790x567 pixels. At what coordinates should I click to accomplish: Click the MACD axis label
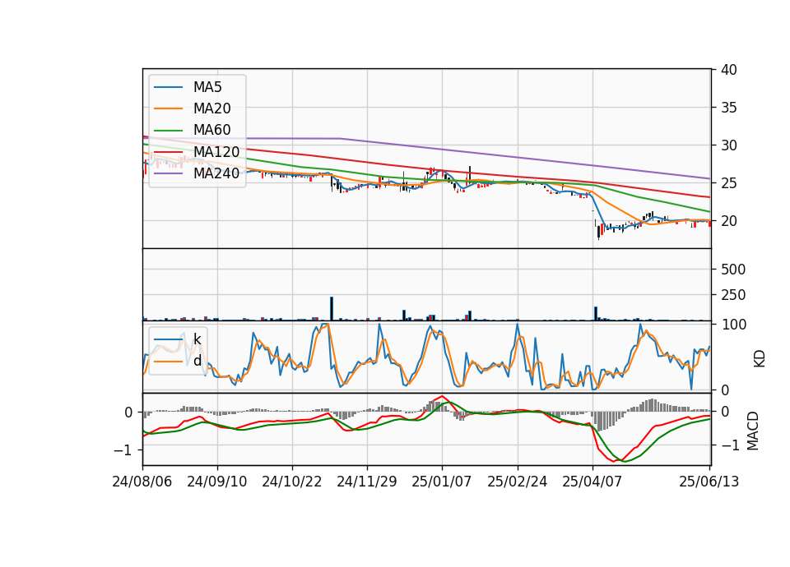752,431
